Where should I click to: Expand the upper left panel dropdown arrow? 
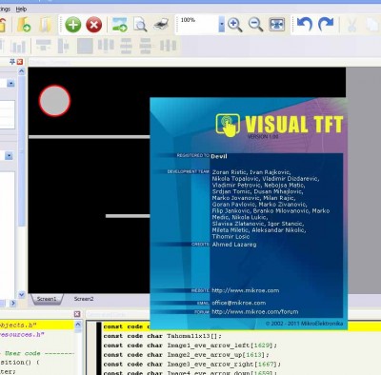[x=10, y=84]
